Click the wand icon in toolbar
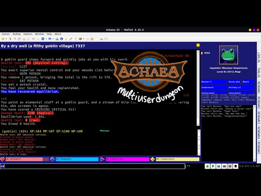Image resolution: width=261 pixels, height=196 pixels. 71,39
